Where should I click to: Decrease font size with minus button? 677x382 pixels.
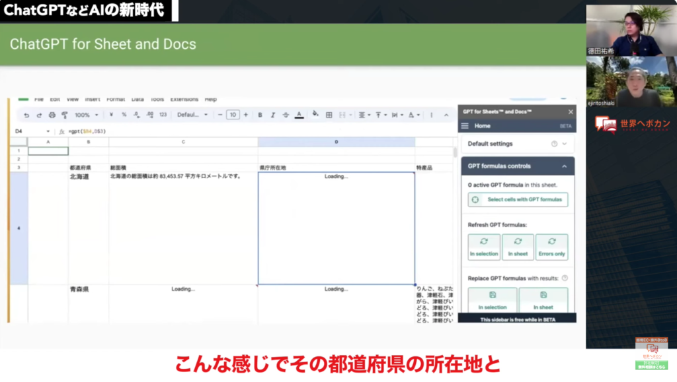click(220, 115)
